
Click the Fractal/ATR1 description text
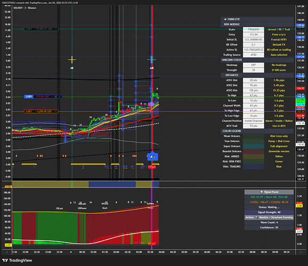pos(279,39)
